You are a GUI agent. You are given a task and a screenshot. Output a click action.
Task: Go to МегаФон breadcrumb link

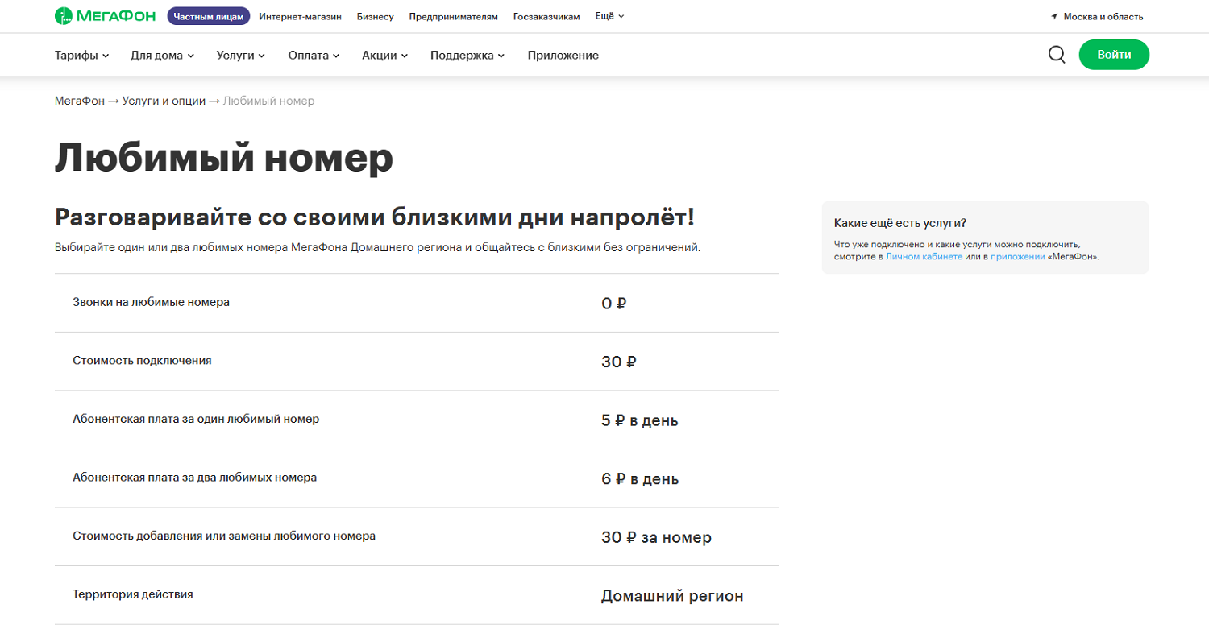coord(80,101)
